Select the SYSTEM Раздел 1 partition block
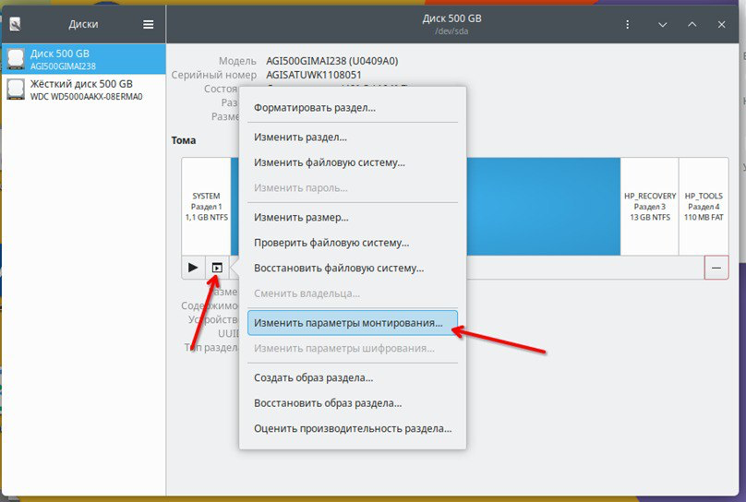Image resolution: width=746 pixels, height=502 pixels. (x=207, y=207)
